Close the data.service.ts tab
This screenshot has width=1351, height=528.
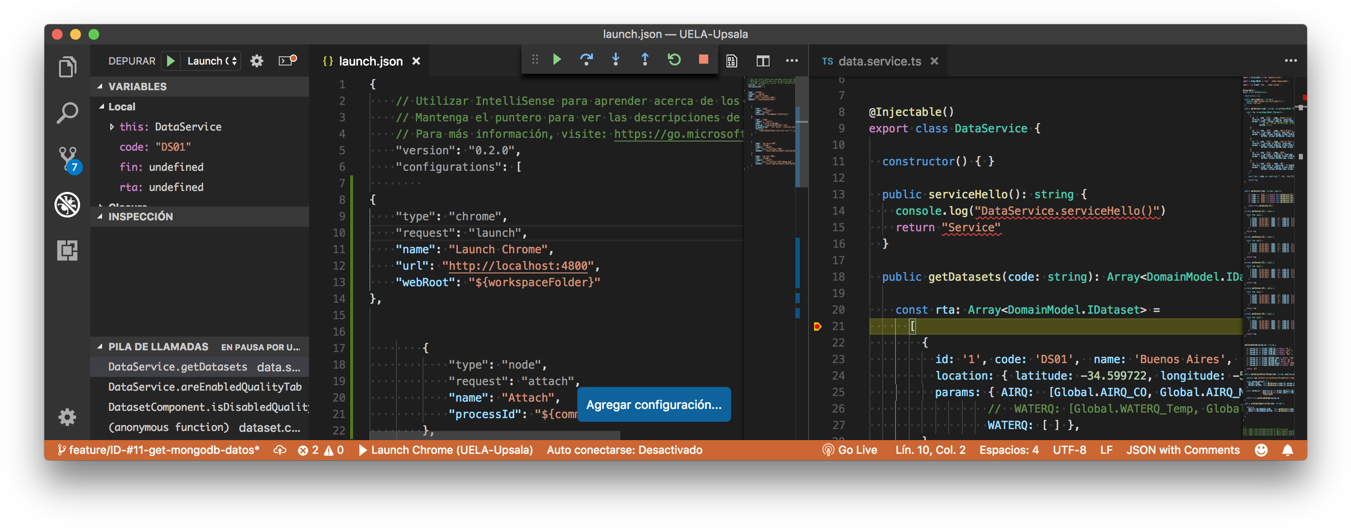[x=934, y=61]
